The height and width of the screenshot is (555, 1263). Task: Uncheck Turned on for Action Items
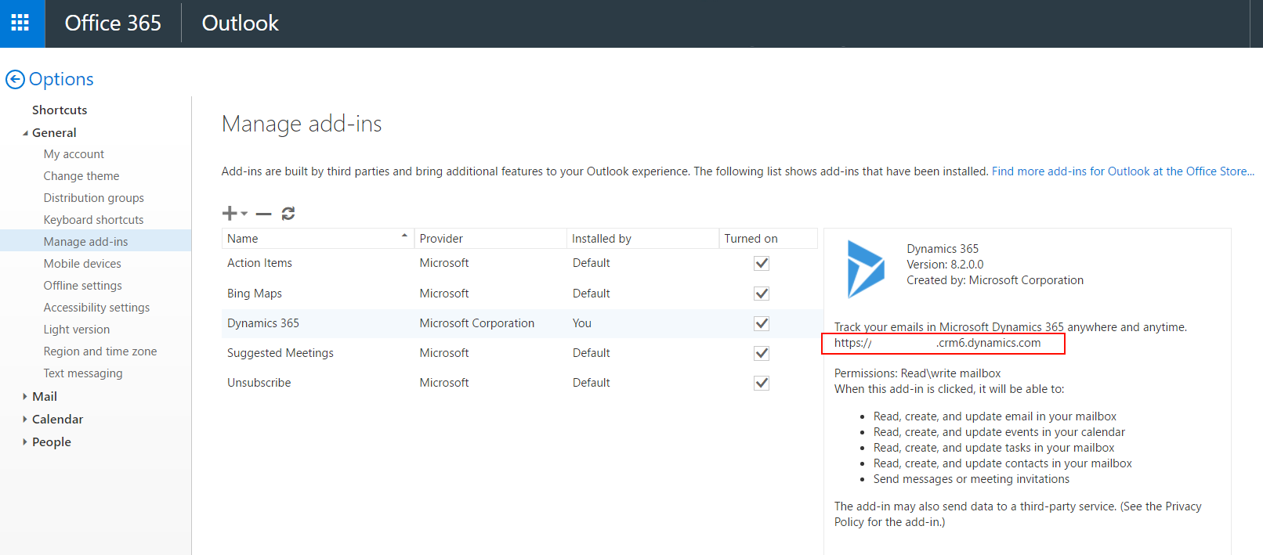click(761, 263)
